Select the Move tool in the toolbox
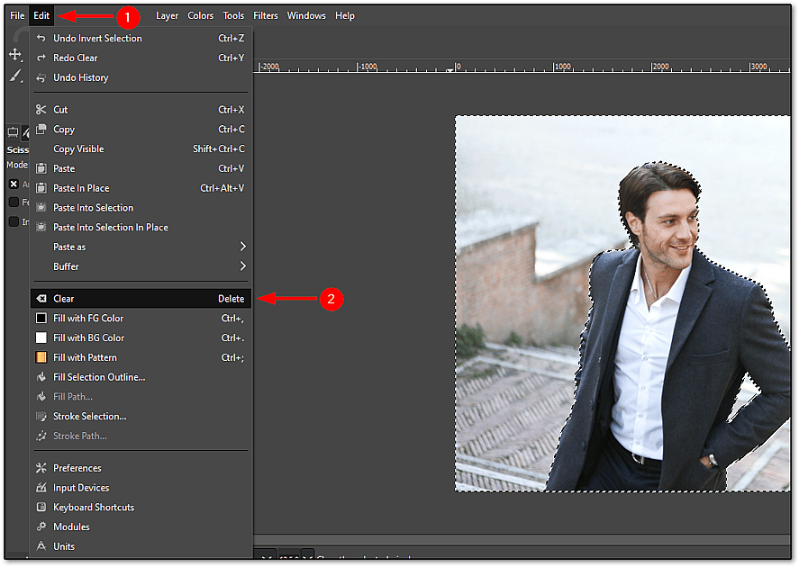The image size is (799, 567). (x=15, y=55)
